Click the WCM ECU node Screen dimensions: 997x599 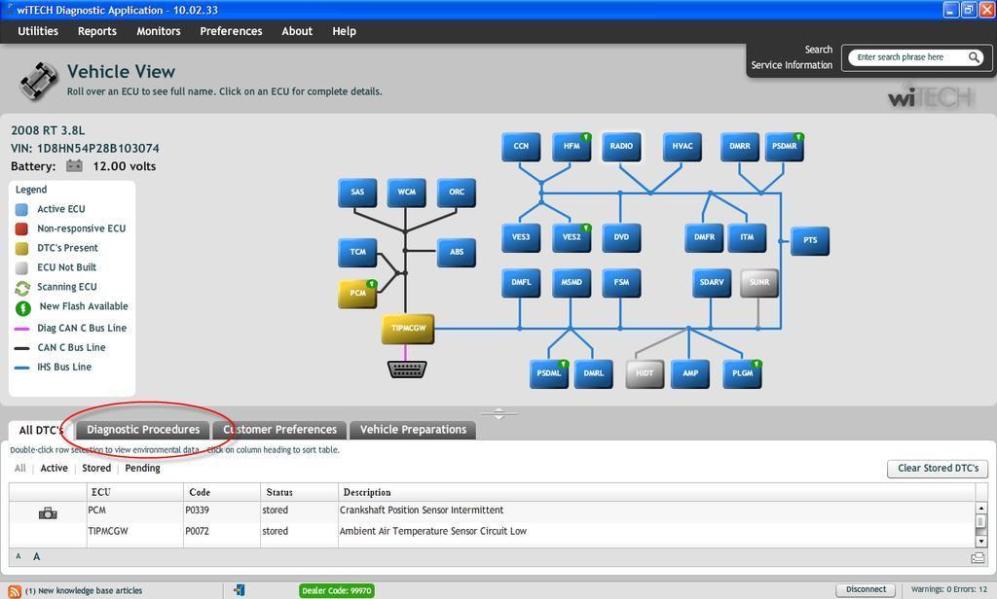coord(406,193)
